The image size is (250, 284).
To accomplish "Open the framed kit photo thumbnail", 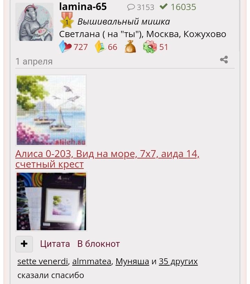I will tap(51, 201).
